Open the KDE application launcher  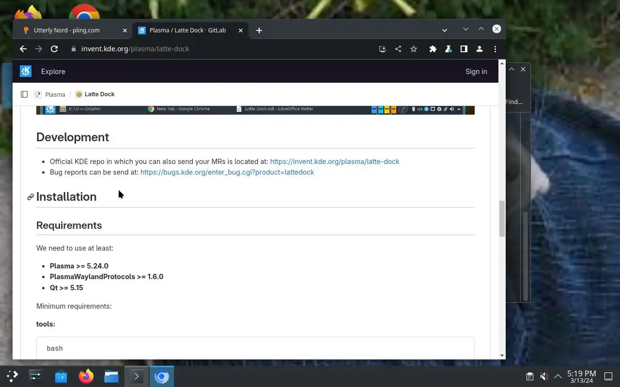(12, 376)
